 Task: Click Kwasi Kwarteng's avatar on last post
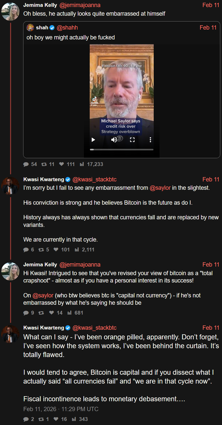point(10,334)
